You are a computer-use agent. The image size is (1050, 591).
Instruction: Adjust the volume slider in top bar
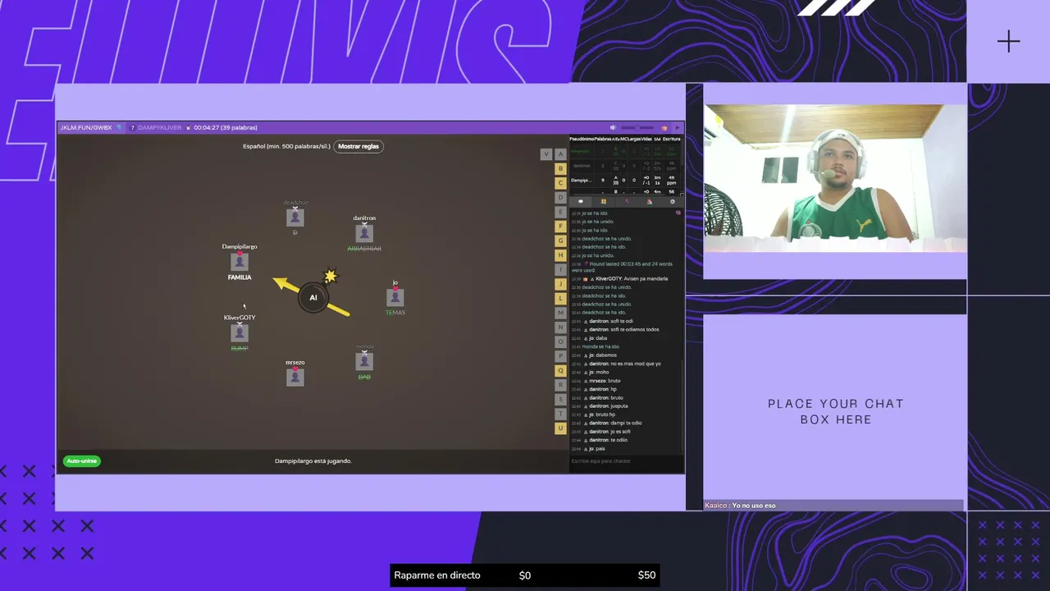pyautogui.click(x=637, y=127)
